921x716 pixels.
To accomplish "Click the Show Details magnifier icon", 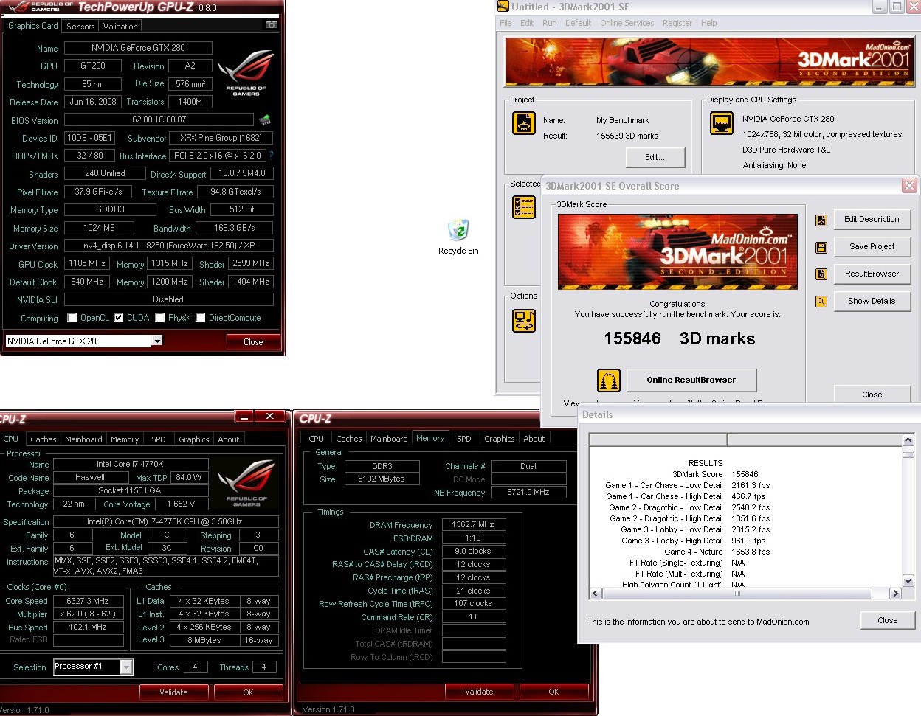I will tap(821, 302).
